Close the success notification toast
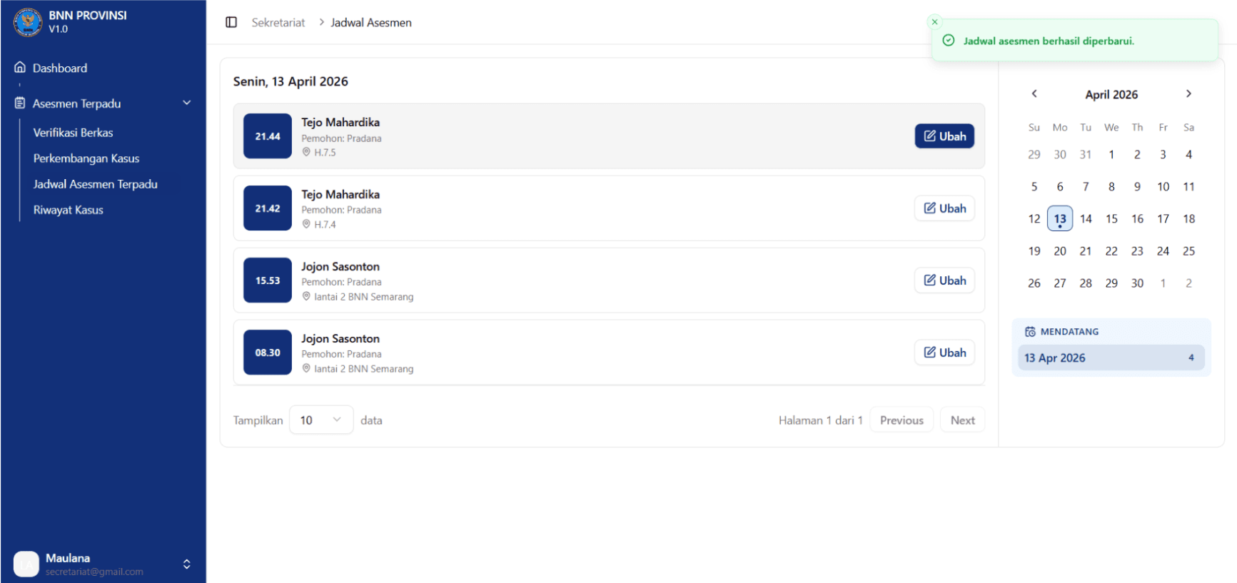This screenshot has width=1237, height=583. 934,21
